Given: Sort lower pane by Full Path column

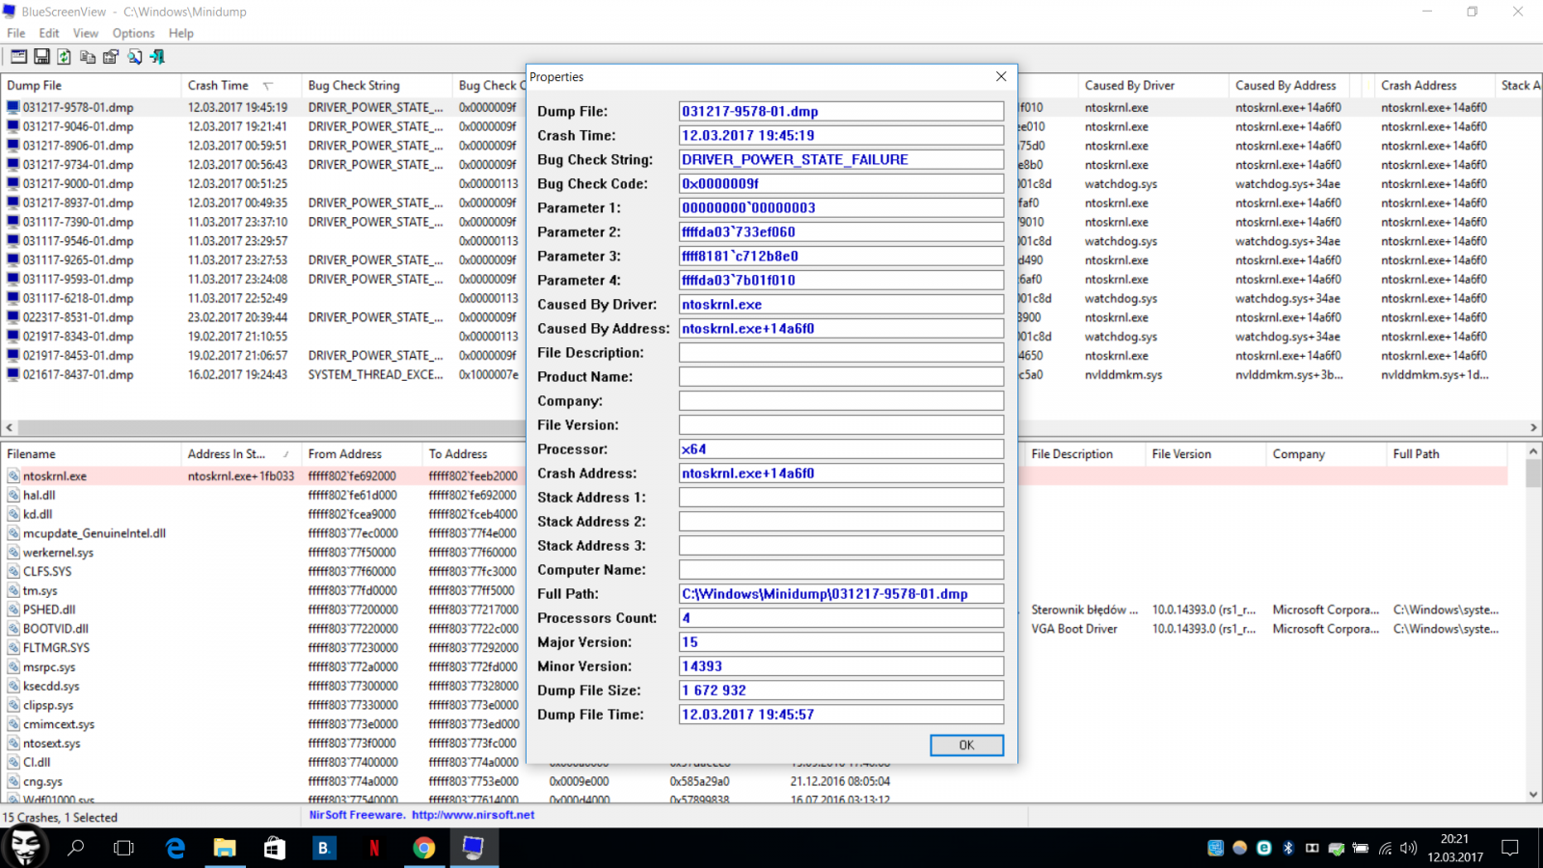Looking at the screenshot, I should (1447, 453).
